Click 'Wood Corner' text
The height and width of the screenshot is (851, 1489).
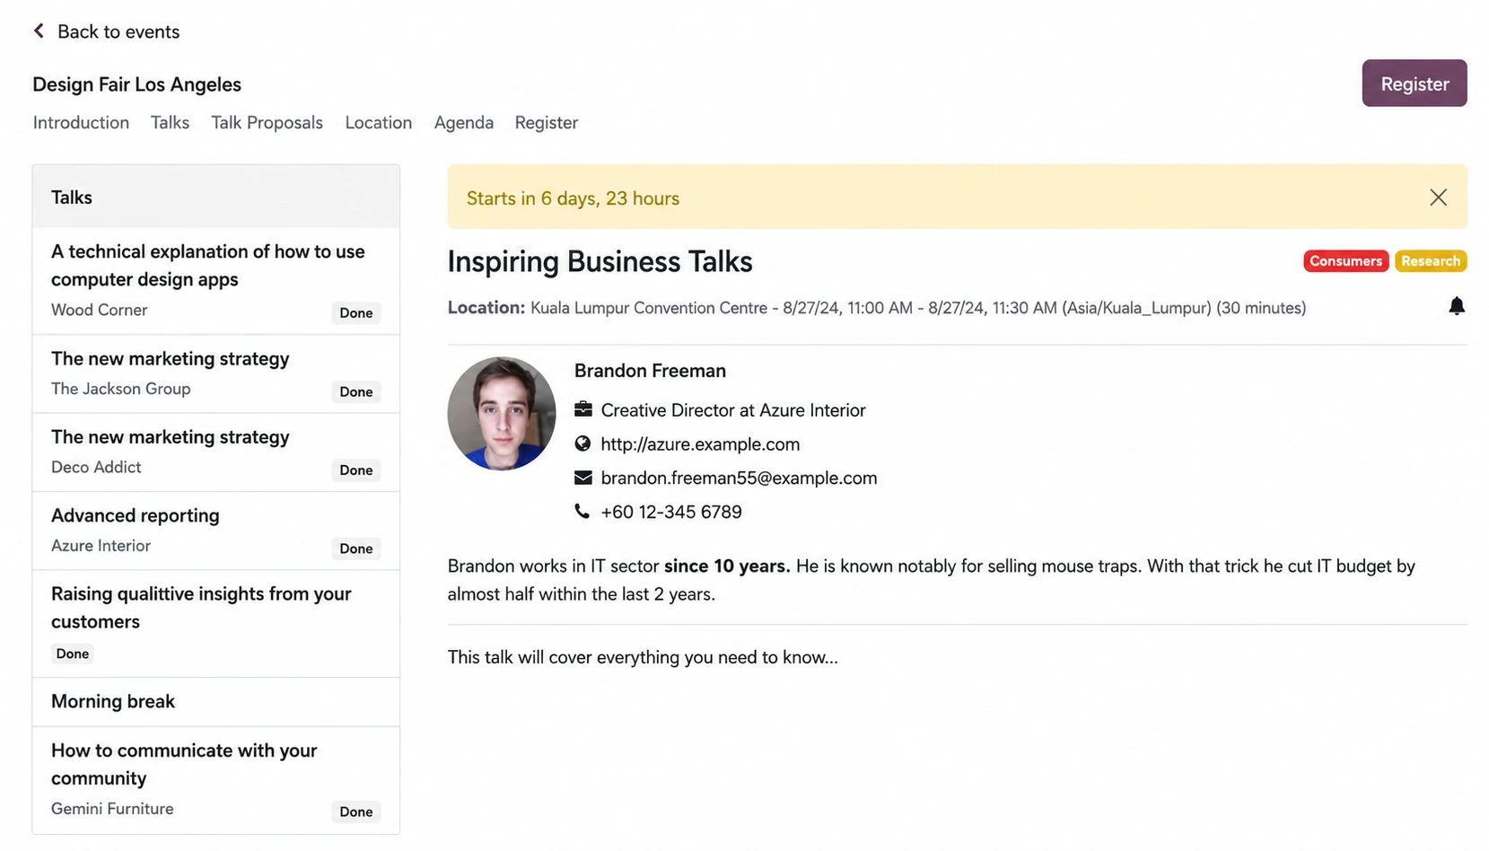point(99,310)
